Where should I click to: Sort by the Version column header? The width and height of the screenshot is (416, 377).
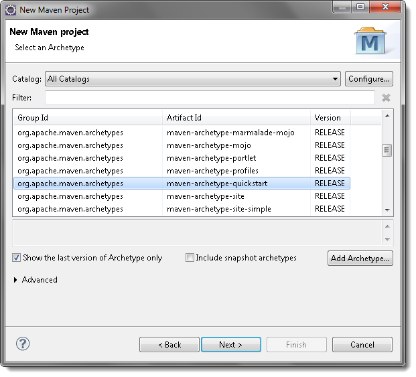(330, 118)
